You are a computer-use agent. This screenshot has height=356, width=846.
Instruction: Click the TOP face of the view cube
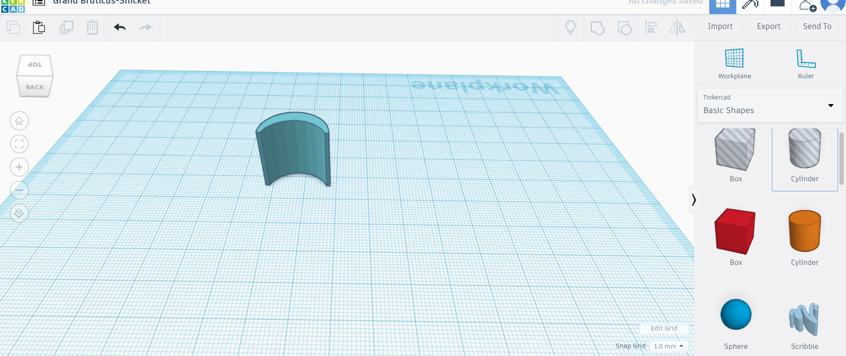coord(35,64)
